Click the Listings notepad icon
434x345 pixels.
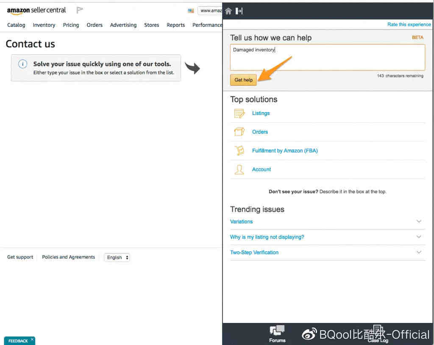coord(239,113)
